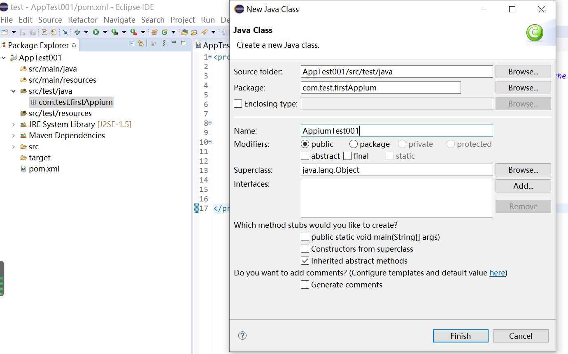This screenshot has height=354, width=568.
Task: Enable the public static void main checkbox
Action: (x=305, y=237)
